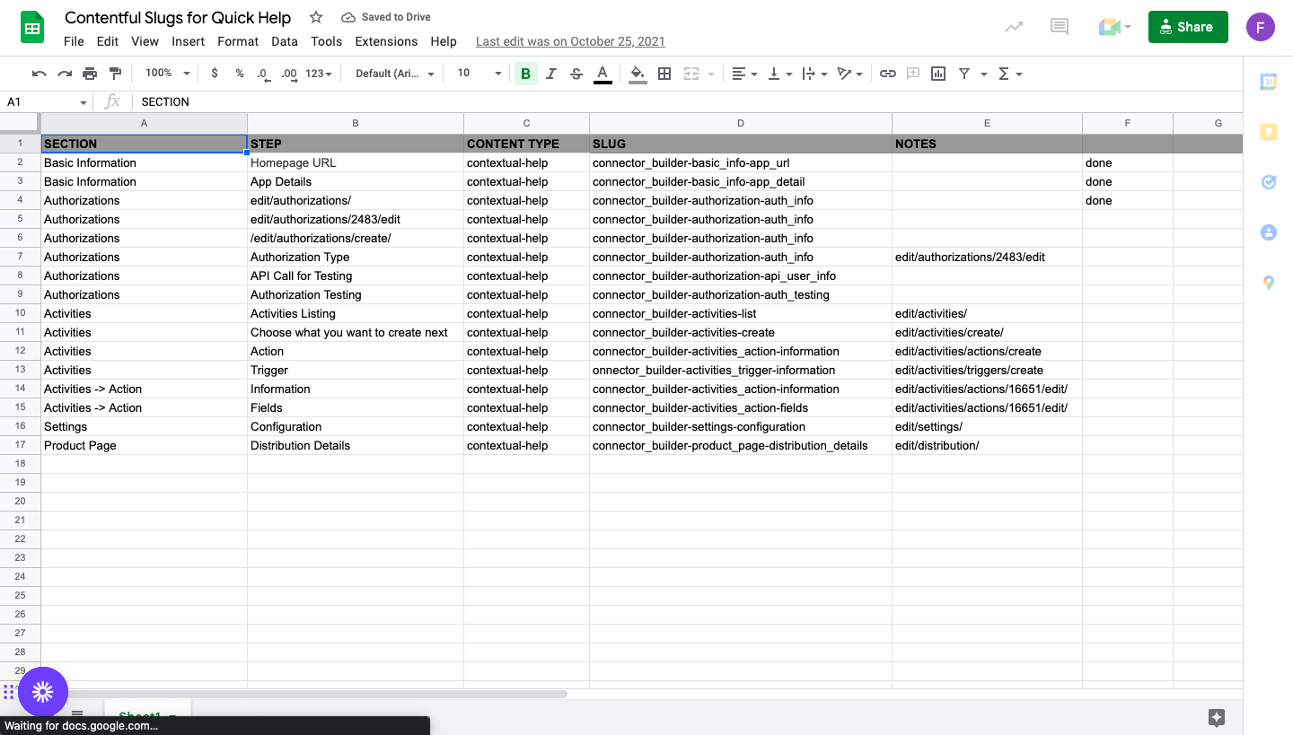Toggle bold formatting
1293x735 pixels.
point(526,74)
